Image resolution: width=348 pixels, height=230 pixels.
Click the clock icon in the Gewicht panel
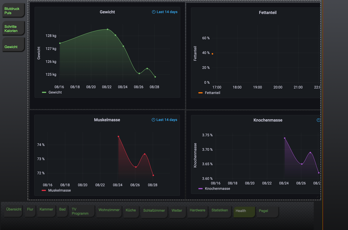tap(154, 12)
